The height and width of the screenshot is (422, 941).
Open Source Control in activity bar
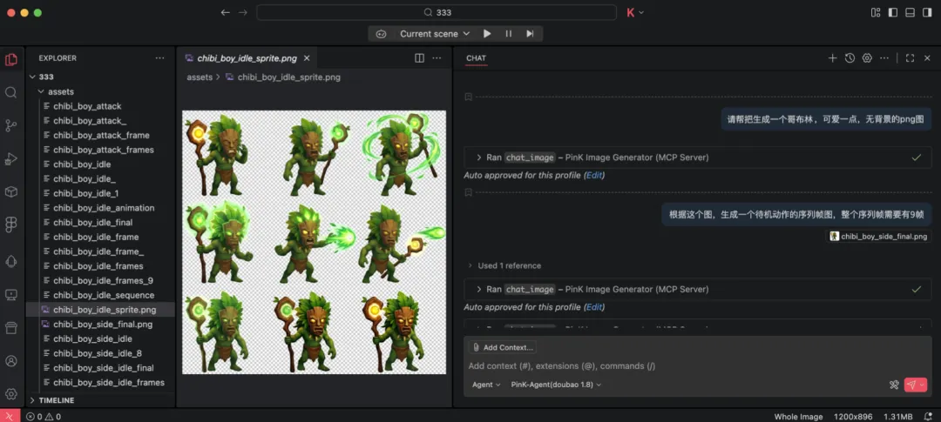[x=11, y=125]
